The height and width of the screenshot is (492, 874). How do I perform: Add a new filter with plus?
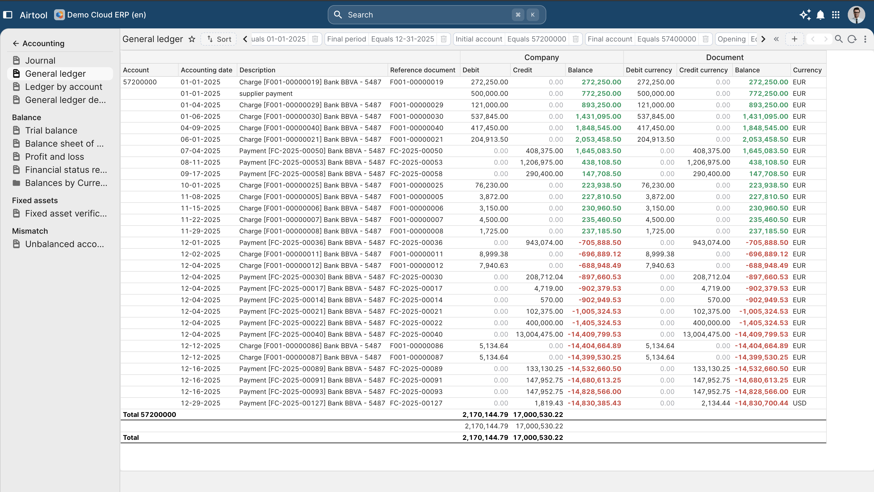click(795, 39)
